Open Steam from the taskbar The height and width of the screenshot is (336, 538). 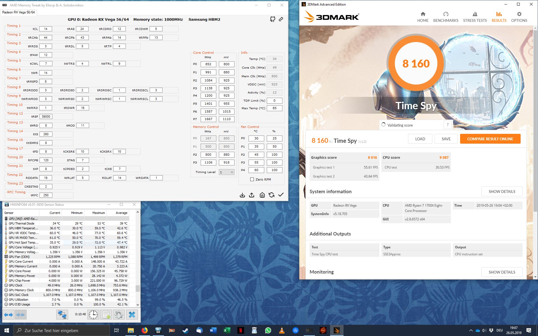(185, 330)
